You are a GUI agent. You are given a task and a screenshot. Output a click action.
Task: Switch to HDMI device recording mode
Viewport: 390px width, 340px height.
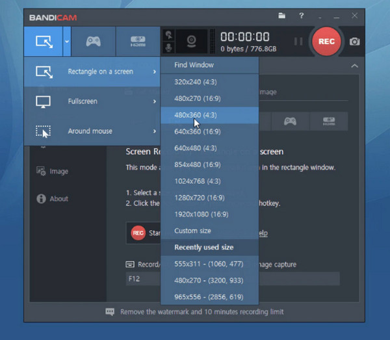pos(138,42)
